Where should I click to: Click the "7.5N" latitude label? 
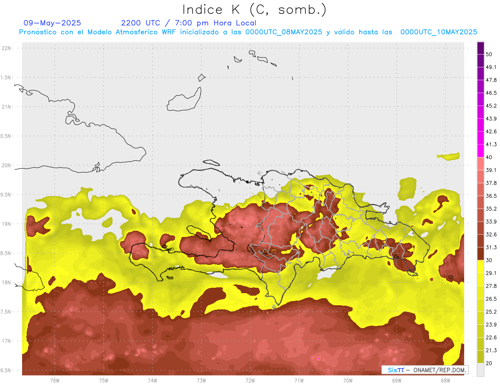[x=5, y=312]
